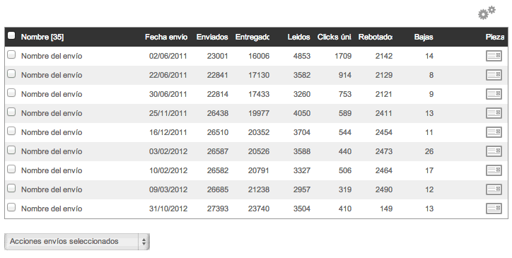View pieza icon for 31/10/2012 row
Viewport: 512px width, 258px height.
tap(494, 209)
